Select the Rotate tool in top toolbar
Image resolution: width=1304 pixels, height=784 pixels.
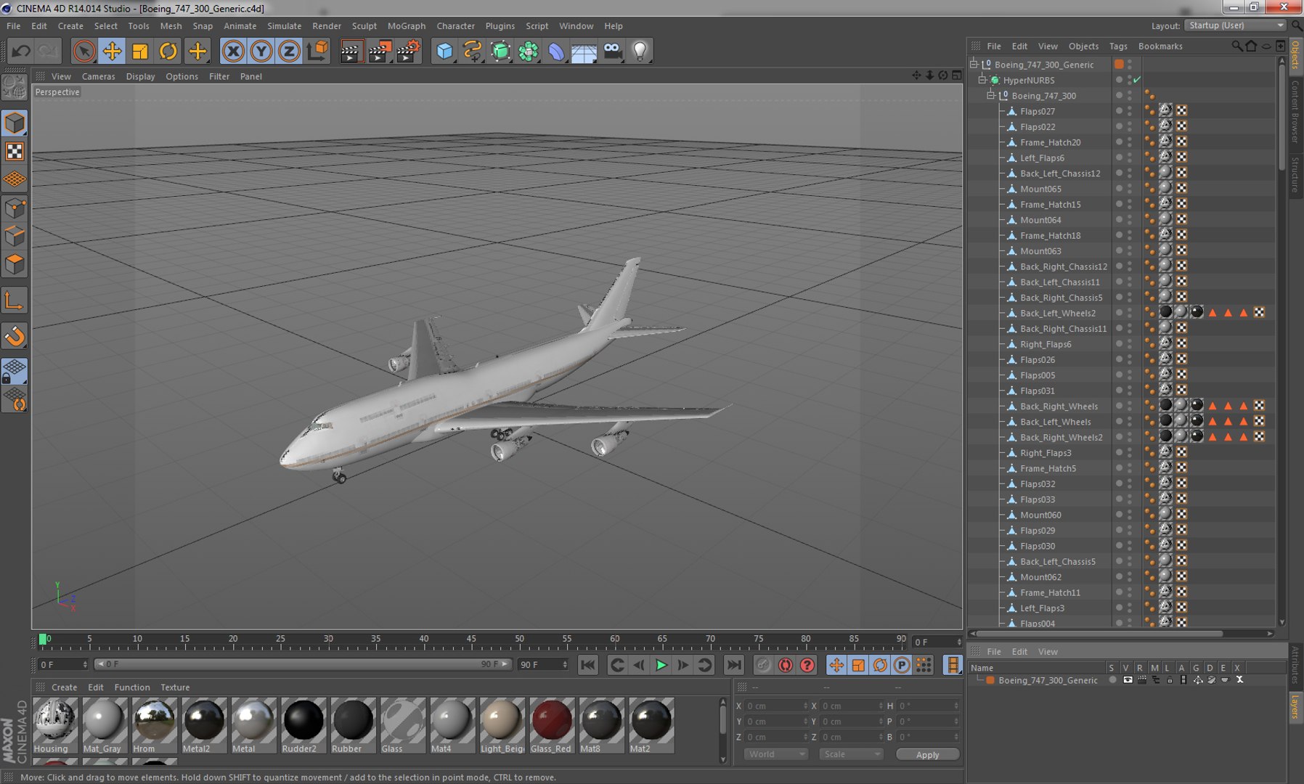tap(168, 51)
